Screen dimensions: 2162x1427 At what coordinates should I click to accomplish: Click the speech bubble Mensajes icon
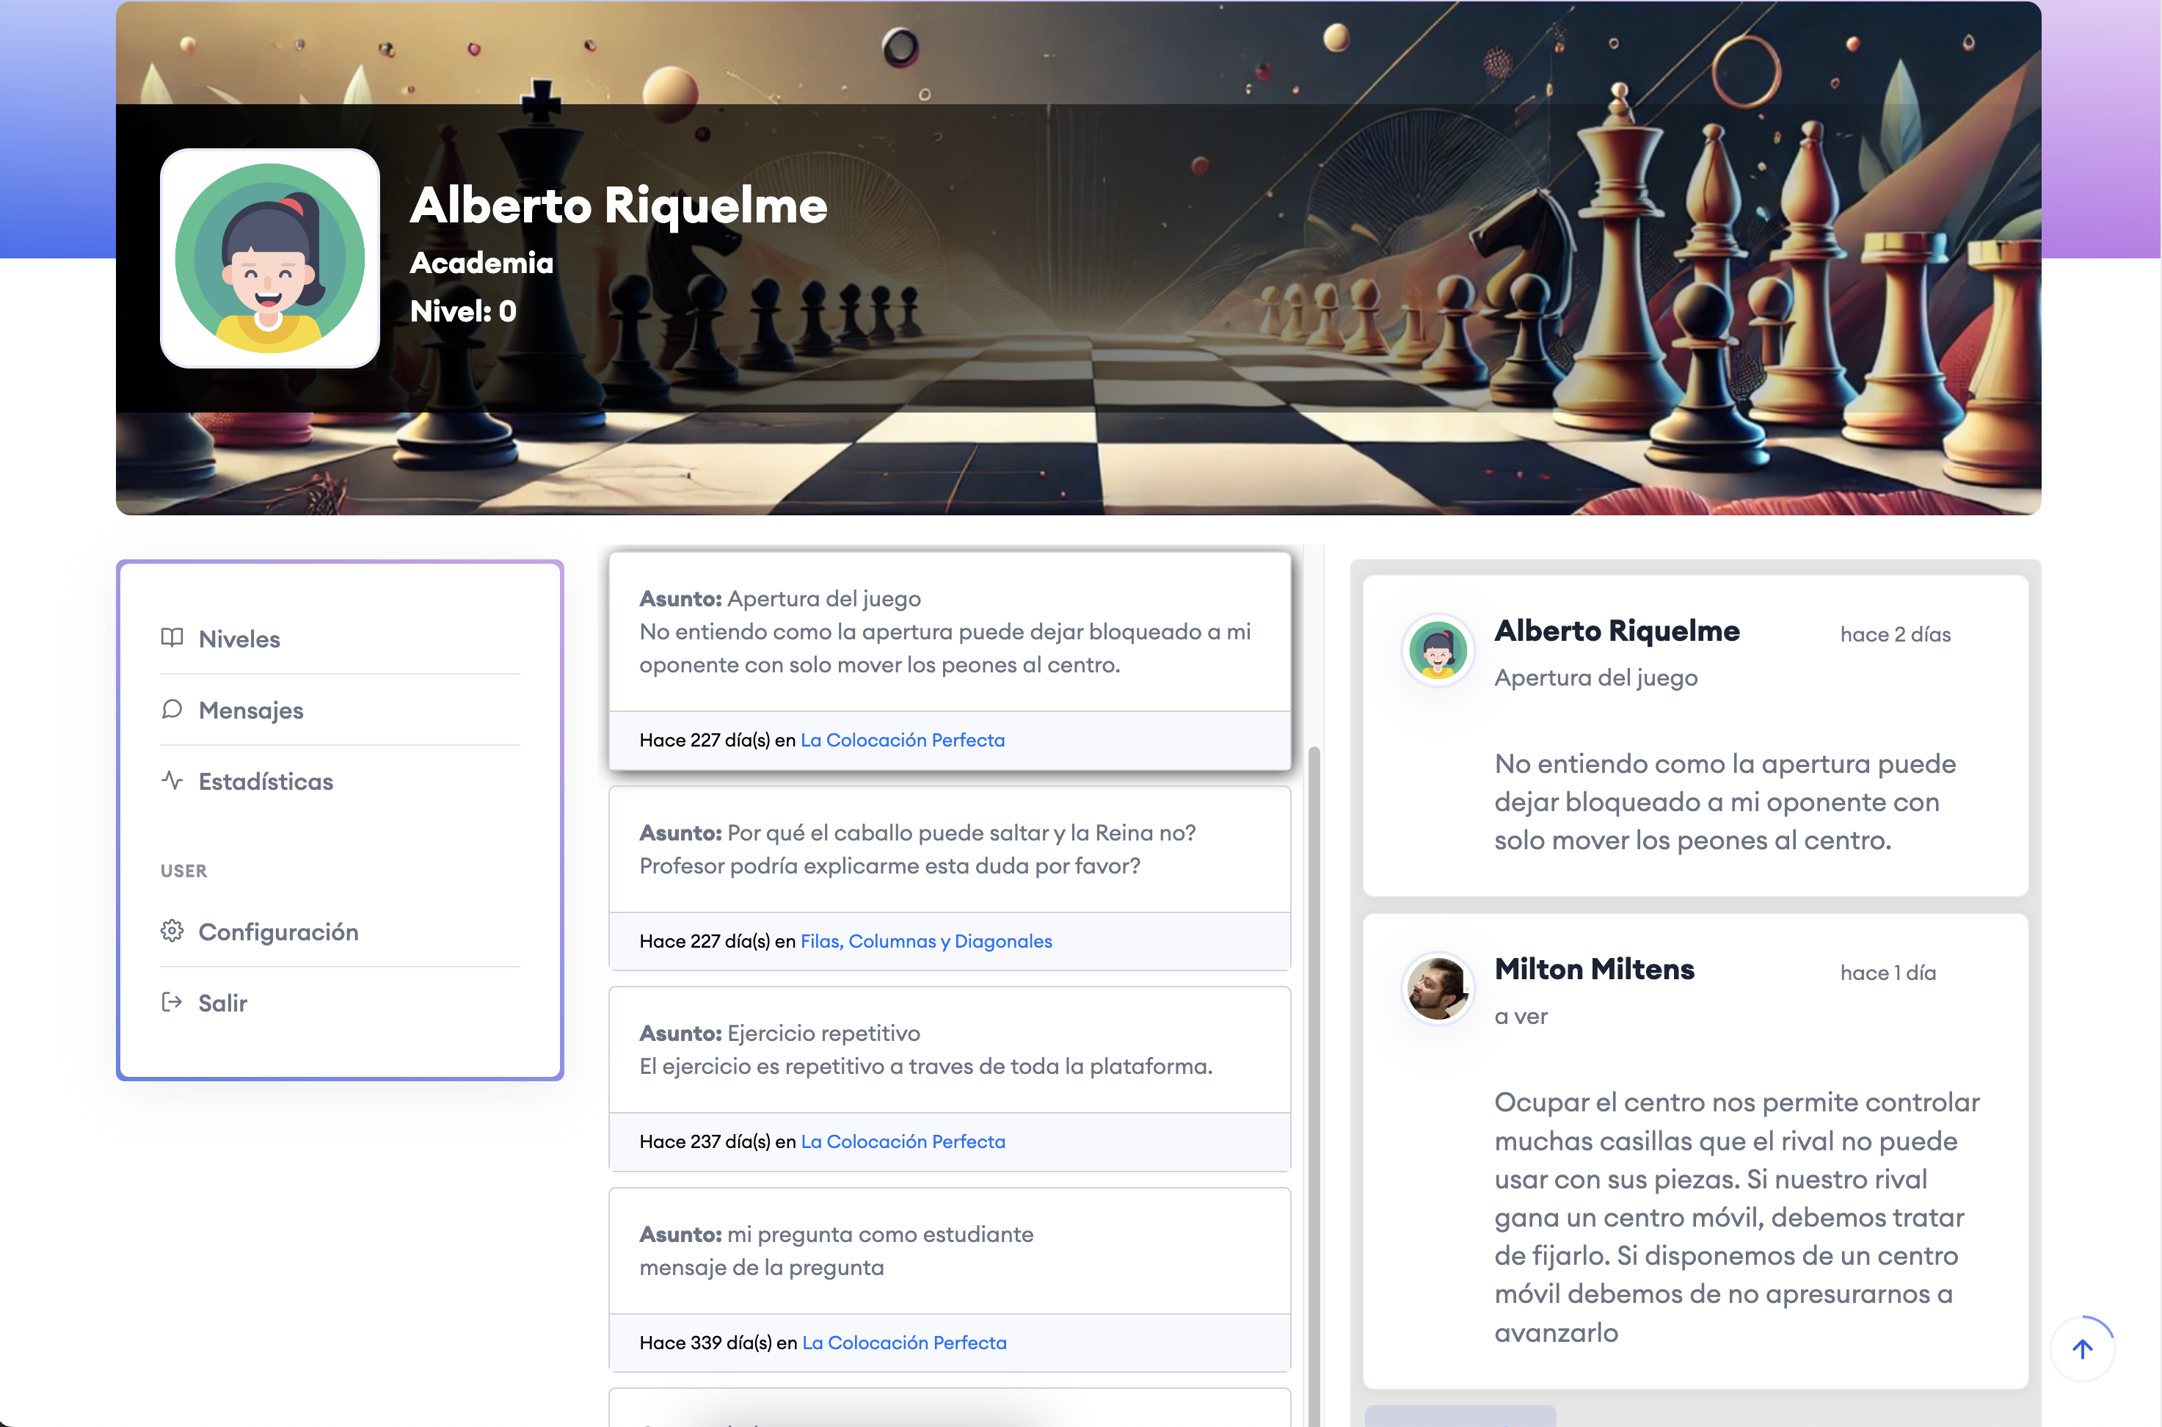click(x=172, y=709)
